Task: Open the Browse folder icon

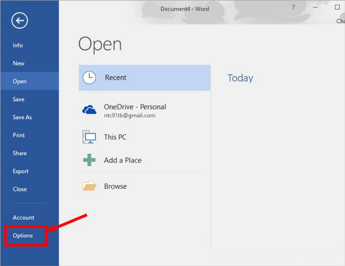Action: tap(89, 186)
